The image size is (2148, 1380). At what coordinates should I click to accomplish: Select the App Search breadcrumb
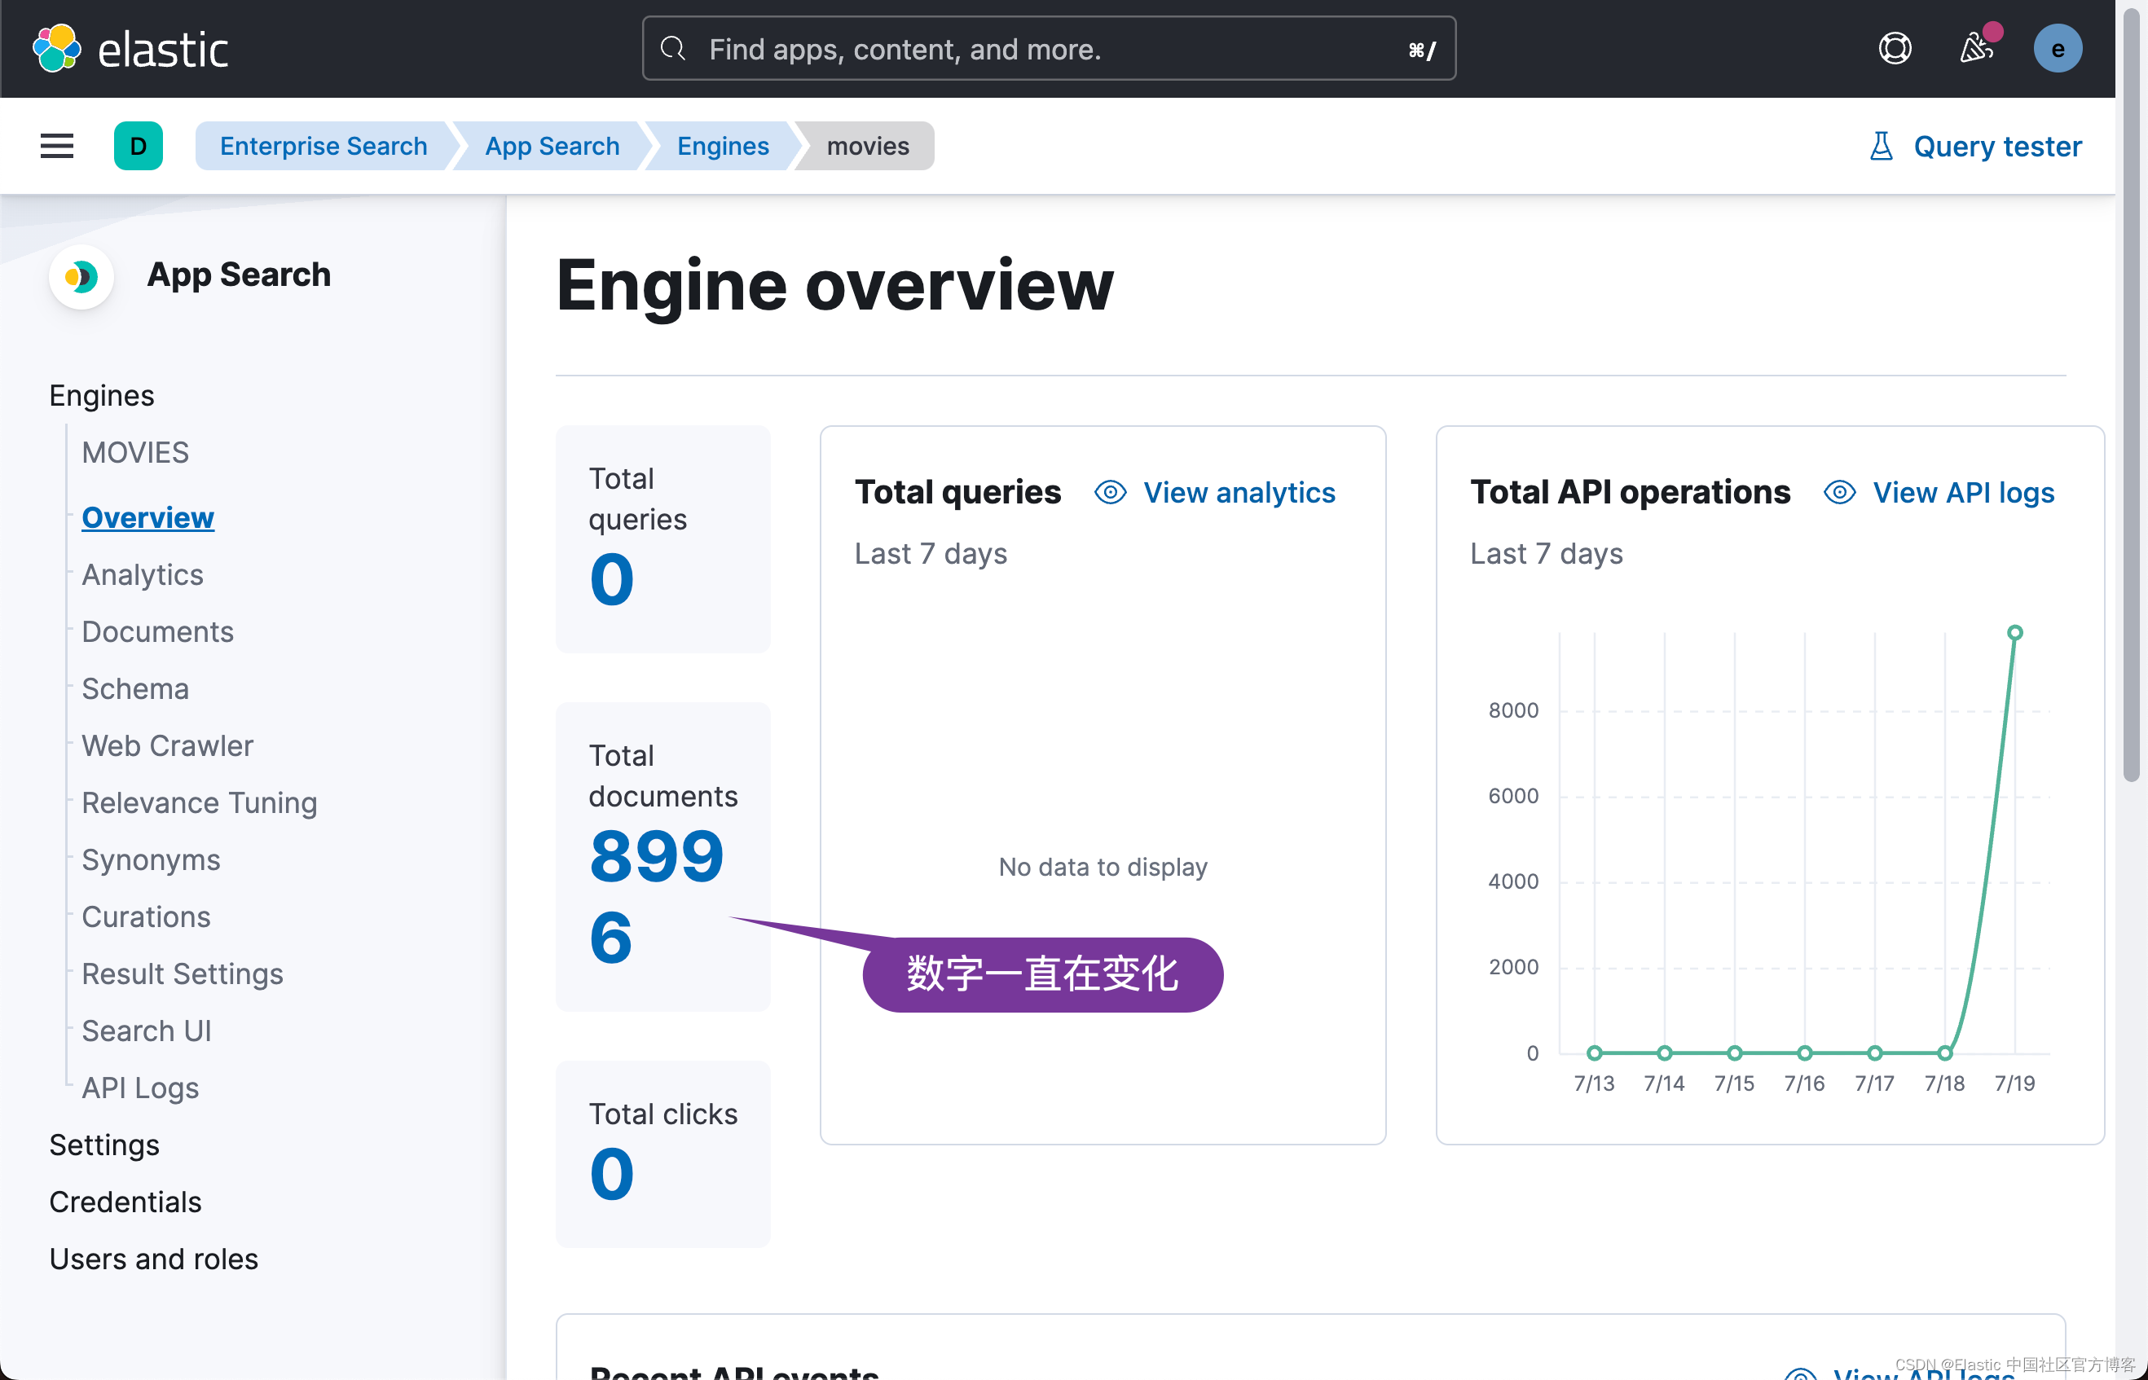click(552, 146)
